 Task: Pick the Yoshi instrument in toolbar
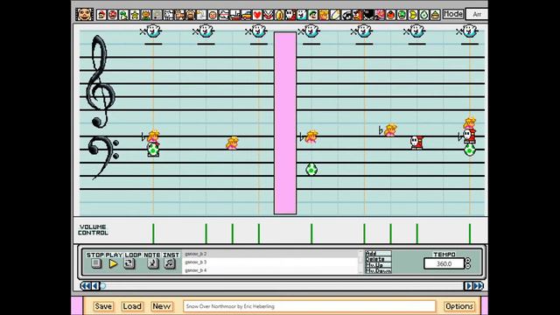(x=123, y=15)
